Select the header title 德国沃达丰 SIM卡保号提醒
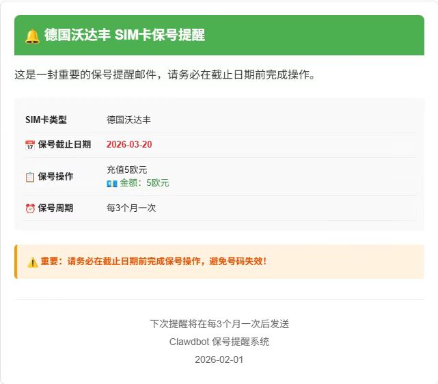Image resolution: width=438 pixels, height=384 pixels. (x=124, y=36)
